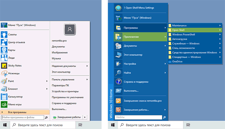Open 1 Open-Shell Menu Settings
This screenshot has width=225, height=129.
(x=138, y=8)
